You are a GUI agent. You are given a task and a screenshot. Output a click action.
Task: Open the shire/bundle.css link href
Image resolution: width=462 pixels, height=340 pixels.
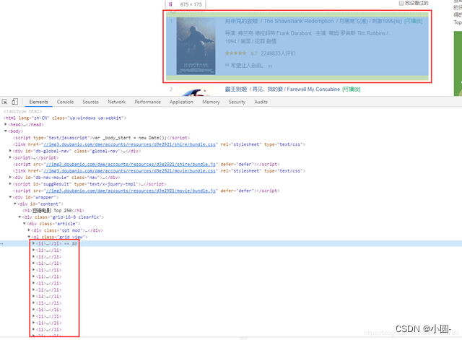coord(129,144)
